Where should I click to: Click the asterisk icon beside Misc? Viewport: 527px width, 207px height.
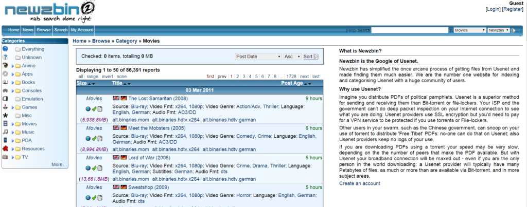(5, 116)
